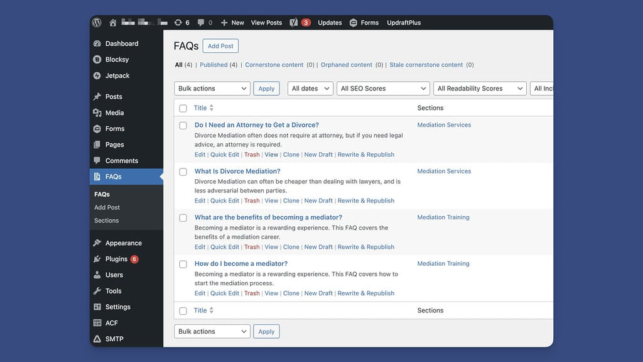Click the Yoast SEO icon with red badge

293,22
